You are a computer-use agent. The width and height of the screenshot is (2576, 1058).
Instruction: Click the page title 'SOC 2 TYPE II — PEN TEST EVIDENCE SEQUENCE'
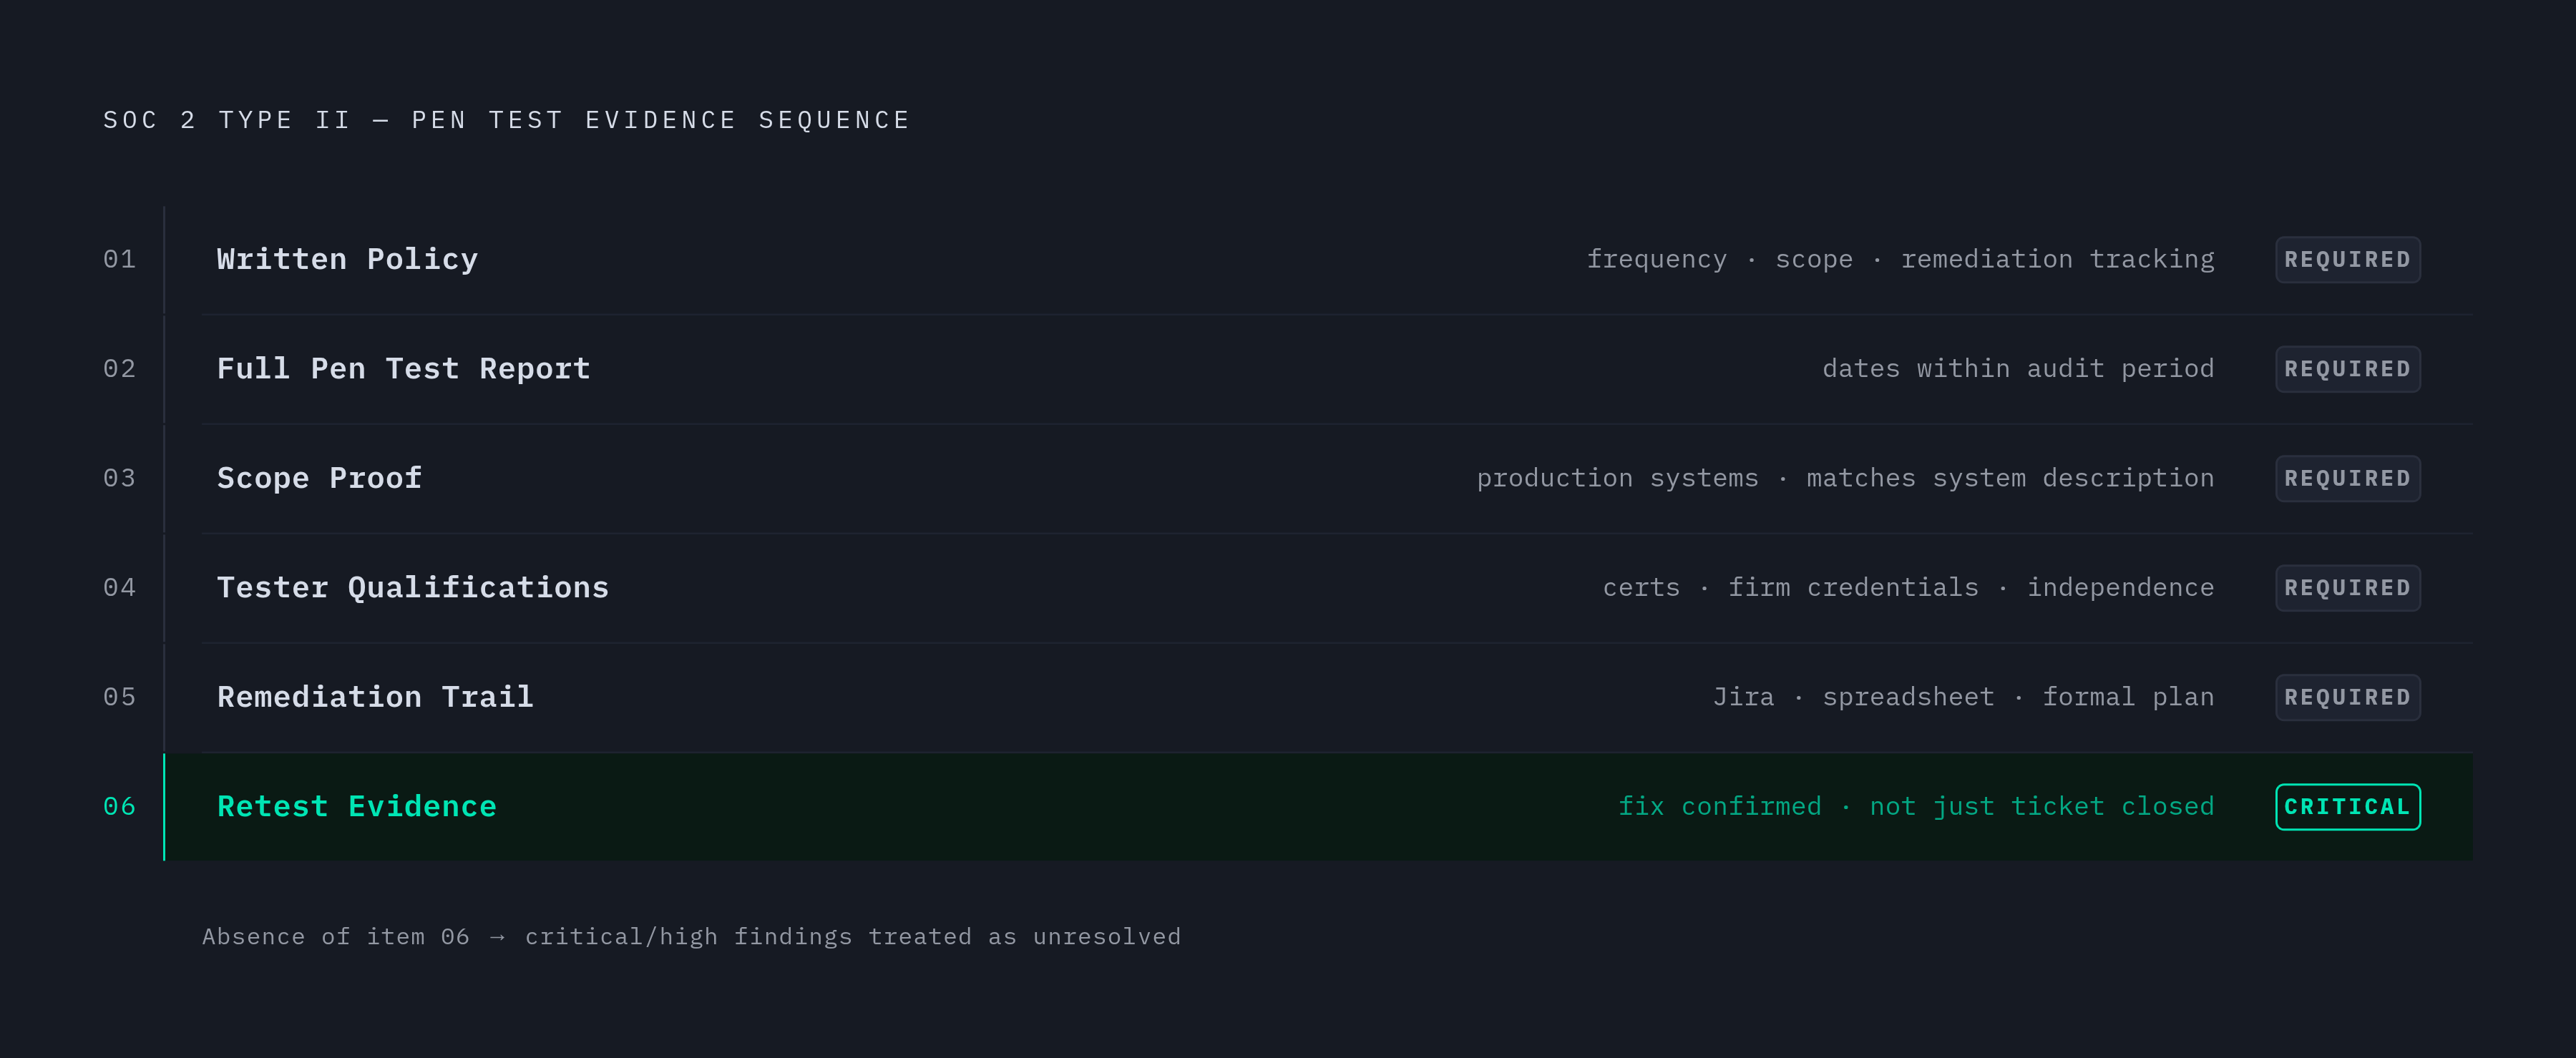(x=507, y=120)
